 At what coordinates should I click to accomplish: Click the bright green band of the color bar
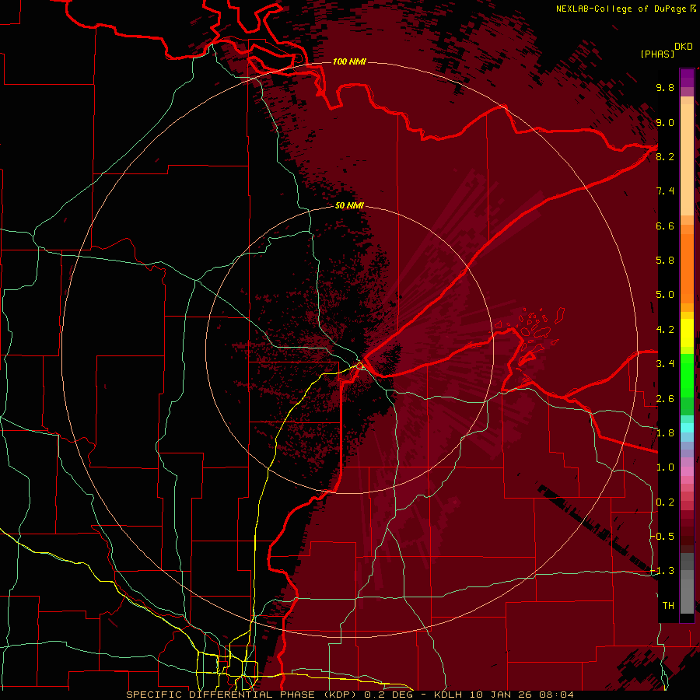coord(687,376)
